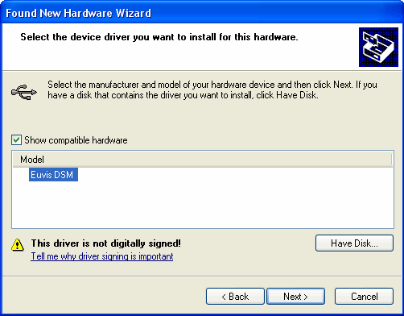Click the yellow warning triangle icon
404x316 pixels.
18,244
